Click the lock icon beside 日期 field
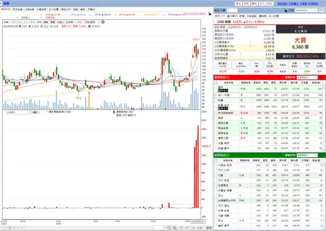This screenshot has width=326, height=231. click(285, 11)
